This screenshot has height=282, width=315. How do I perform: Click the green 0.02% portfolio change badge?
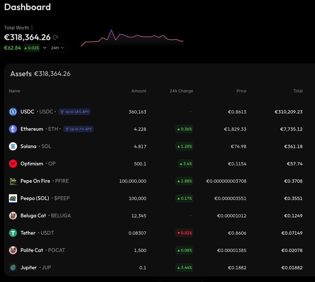coord(32,48)
